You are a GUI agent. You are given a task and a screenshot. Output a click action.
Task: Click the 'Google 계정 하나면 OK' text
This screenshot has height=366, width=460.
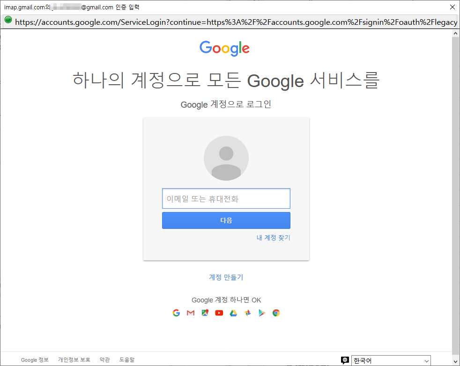(x=226, y=300)
